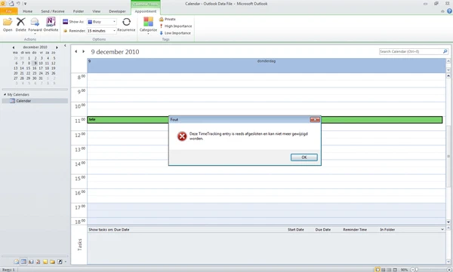Click the search magnifier icon
The image size is (453, 272).
point(445,51)
